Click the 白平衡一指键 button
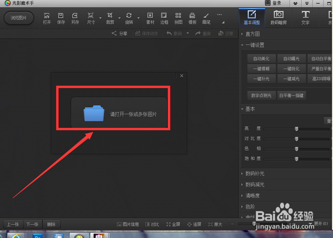Image resolution: width=333 pixels, height=238 pixels. click(x=292, y=95)
